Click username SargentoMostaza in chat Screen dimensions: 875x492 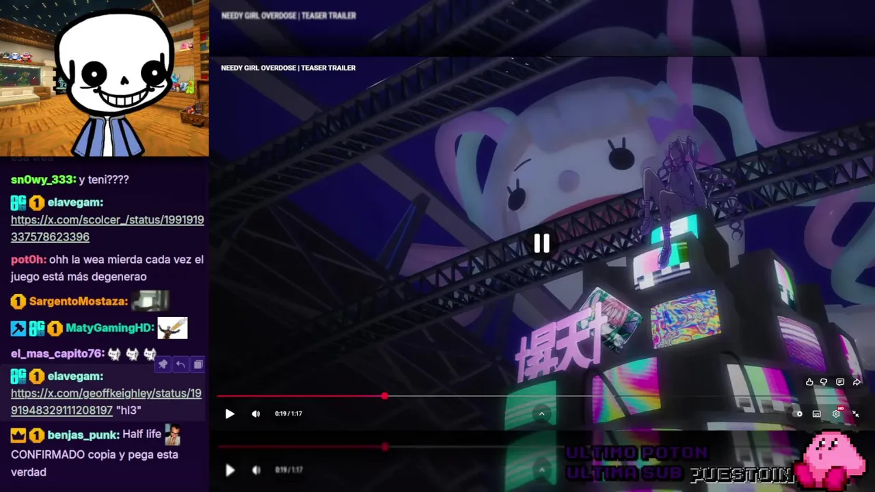click(77, 301)
